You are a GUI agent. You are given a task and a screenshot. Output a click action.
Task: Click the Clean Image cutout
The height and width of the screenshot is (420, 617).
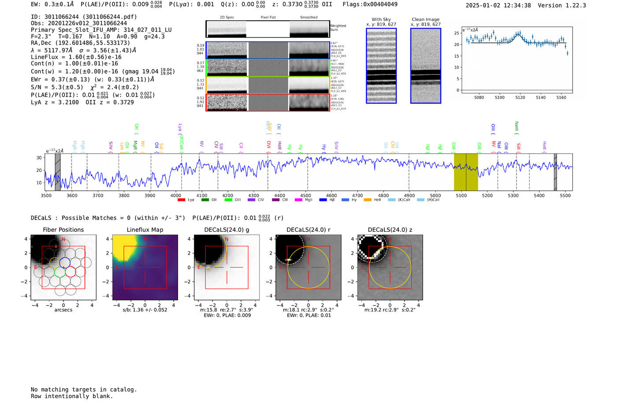click(x=426, y=66)
